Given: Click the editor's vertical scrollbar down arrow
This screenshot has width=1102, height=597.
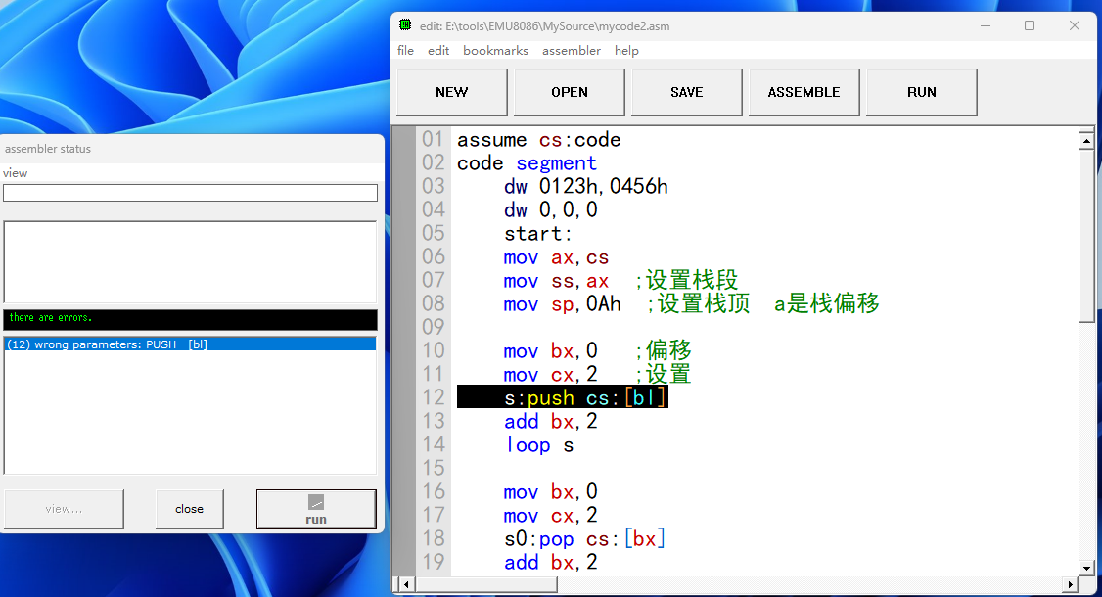Looking at the screenshot, I should click(1086, 569).
